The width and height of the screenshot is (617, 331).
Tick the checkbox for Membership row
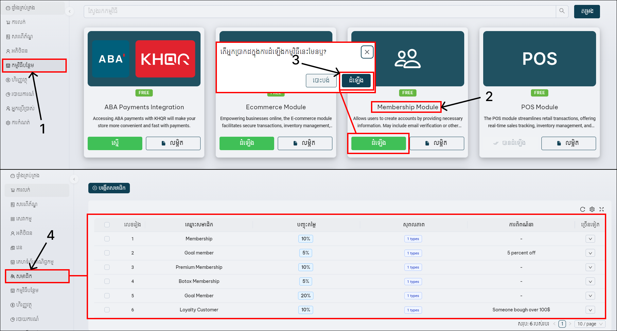107,239
